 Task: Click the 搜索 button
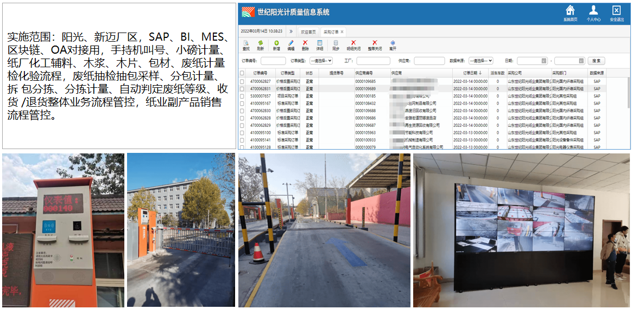click(596, 61)
